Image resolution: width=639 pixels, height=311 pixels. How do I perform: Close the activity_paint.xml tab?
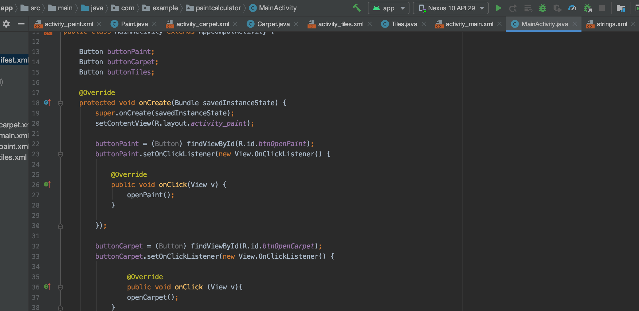tap(99, 24)
